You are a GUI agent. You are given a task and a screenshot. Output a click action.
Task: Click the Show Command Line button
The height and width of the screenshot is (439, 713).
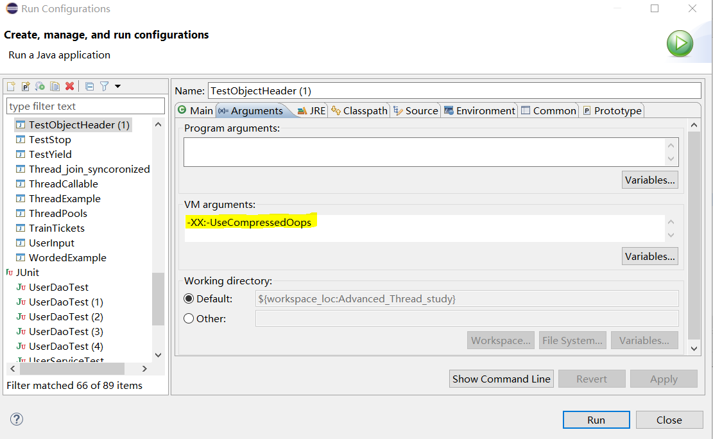501,379
